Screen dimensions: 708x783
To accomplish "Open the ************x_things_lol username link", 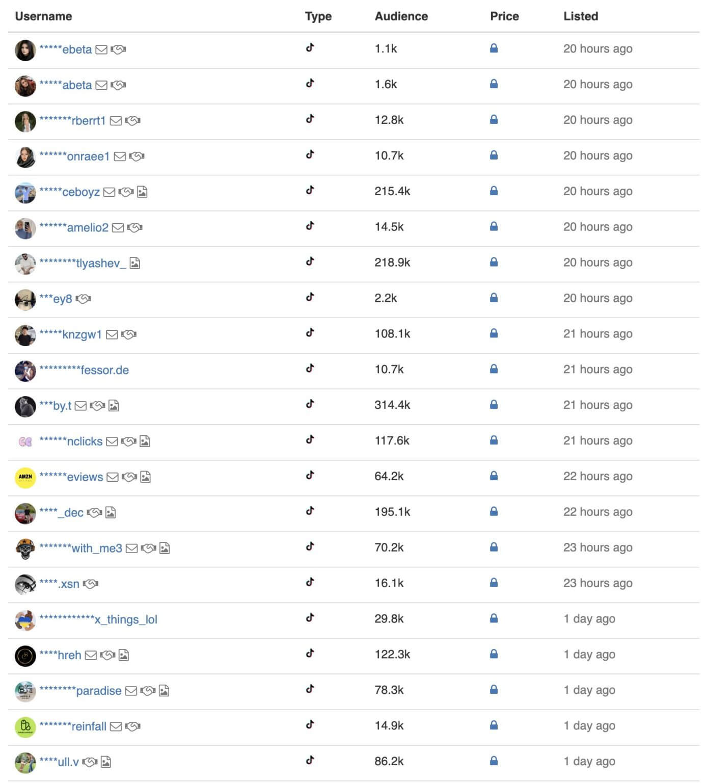I will click(98, 620).
